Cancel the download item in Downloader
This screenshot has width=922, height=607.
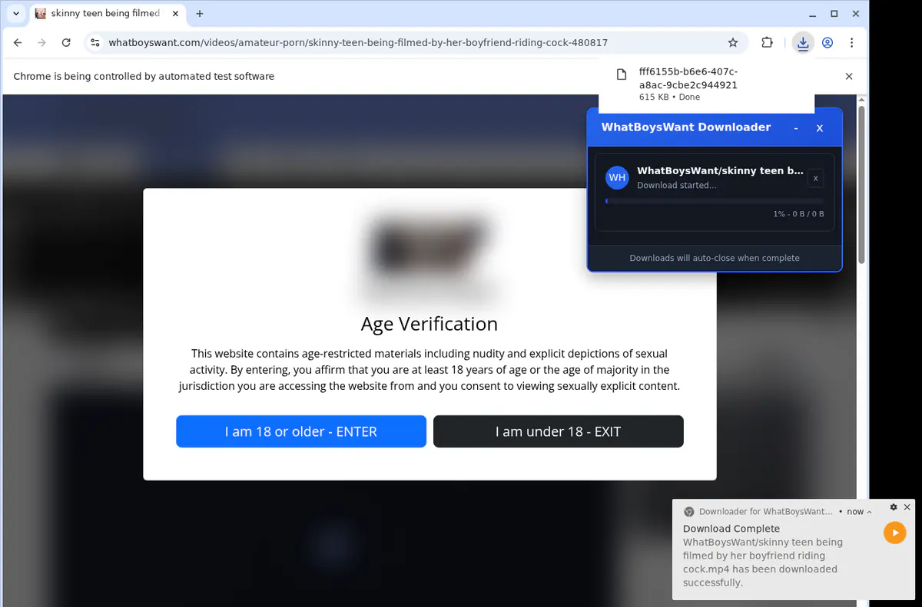click(816, 178)
